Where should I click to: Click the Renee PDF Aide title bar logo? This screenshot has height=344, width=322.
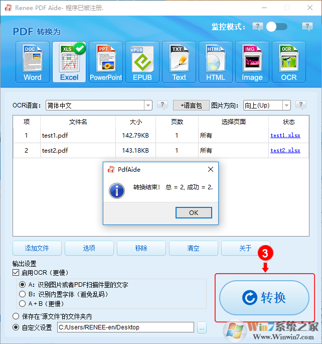click(9, 8)
